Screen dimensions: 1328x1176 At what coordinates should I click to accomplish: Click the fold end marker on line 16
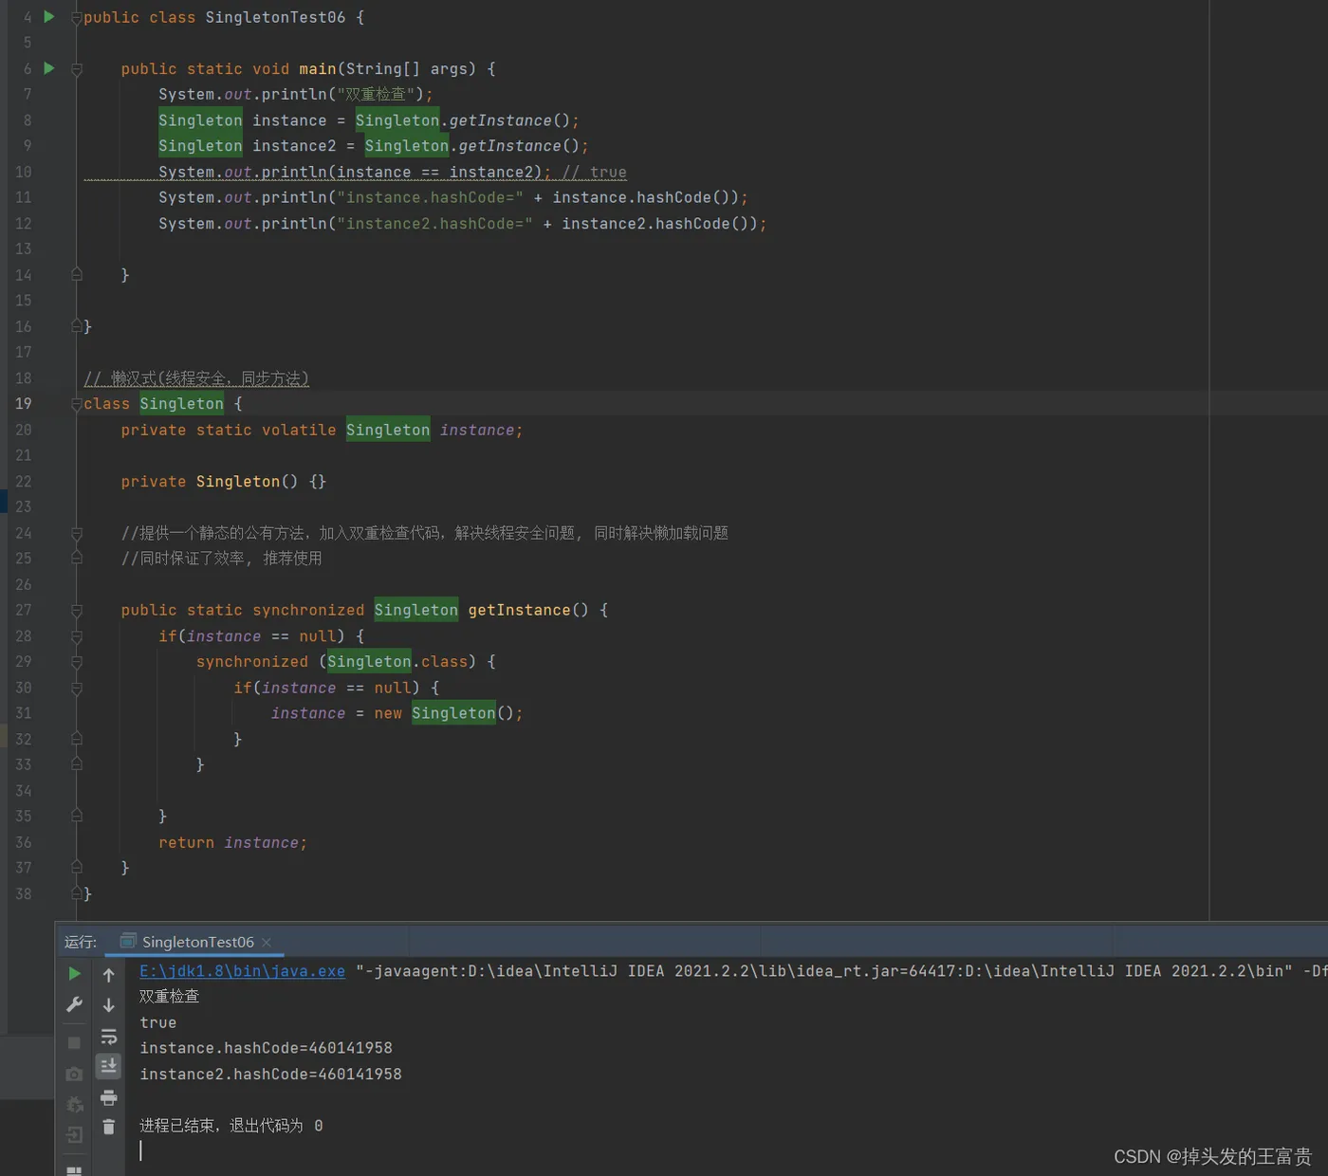click(x=77, y=326)
